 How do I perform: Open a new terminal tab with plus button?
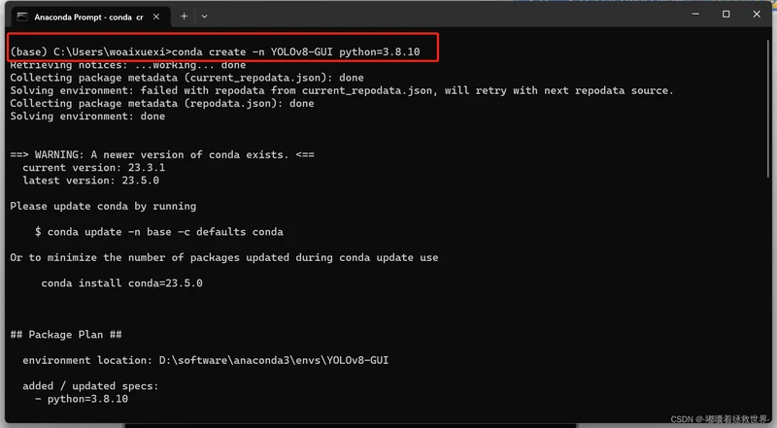pos(184,16)
